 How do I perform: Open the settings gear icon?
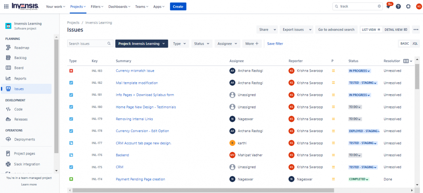(x=408, y=6)
